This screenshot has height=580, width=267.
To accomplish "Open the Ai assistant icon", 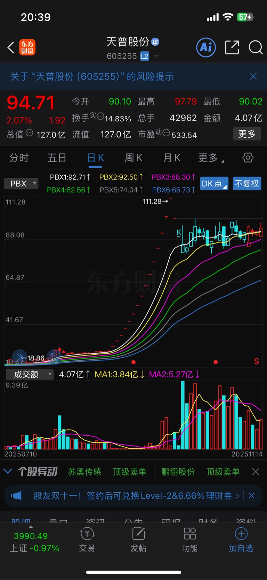I will [206, 47].
